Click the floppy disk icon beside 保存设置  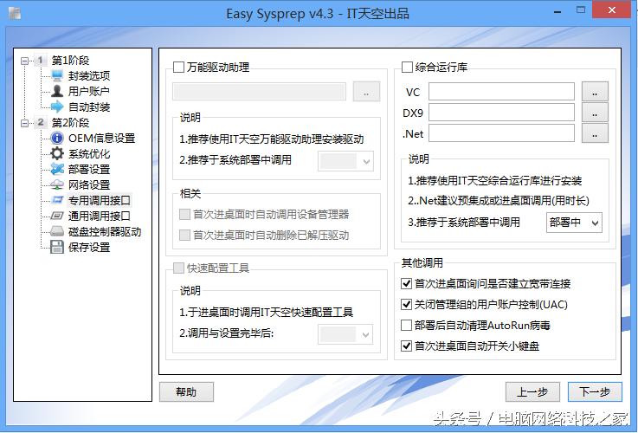57,247
